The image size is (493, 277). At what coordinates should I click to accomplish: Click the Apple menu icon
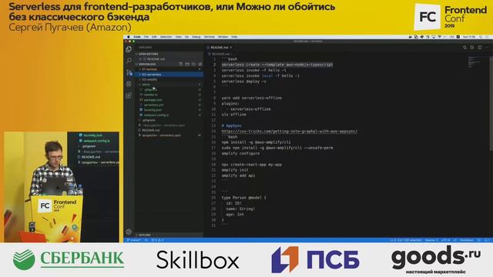(x=129, y=37)
